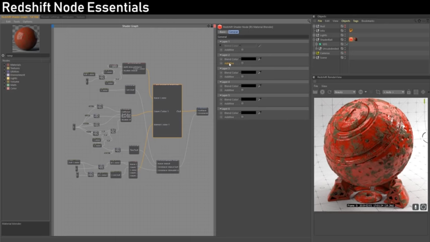Viewport: 430px width, 242px height.
Task: Collapse the Layer 3 section
Action: coord(220,68)
